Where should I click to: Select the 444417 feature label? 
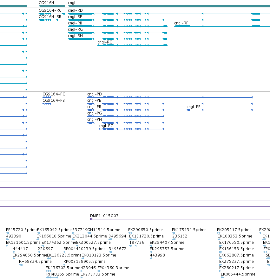coord(20,249)
